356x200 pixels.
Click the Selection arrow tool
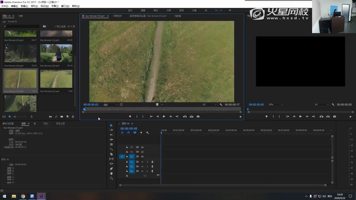click(x=111, y=125)
